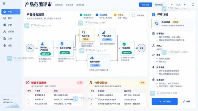Viewport: 198px width, 111px height.
Task: Click 首版必须 badge on 用户进入产品页面 card
Action: [45, 54]
